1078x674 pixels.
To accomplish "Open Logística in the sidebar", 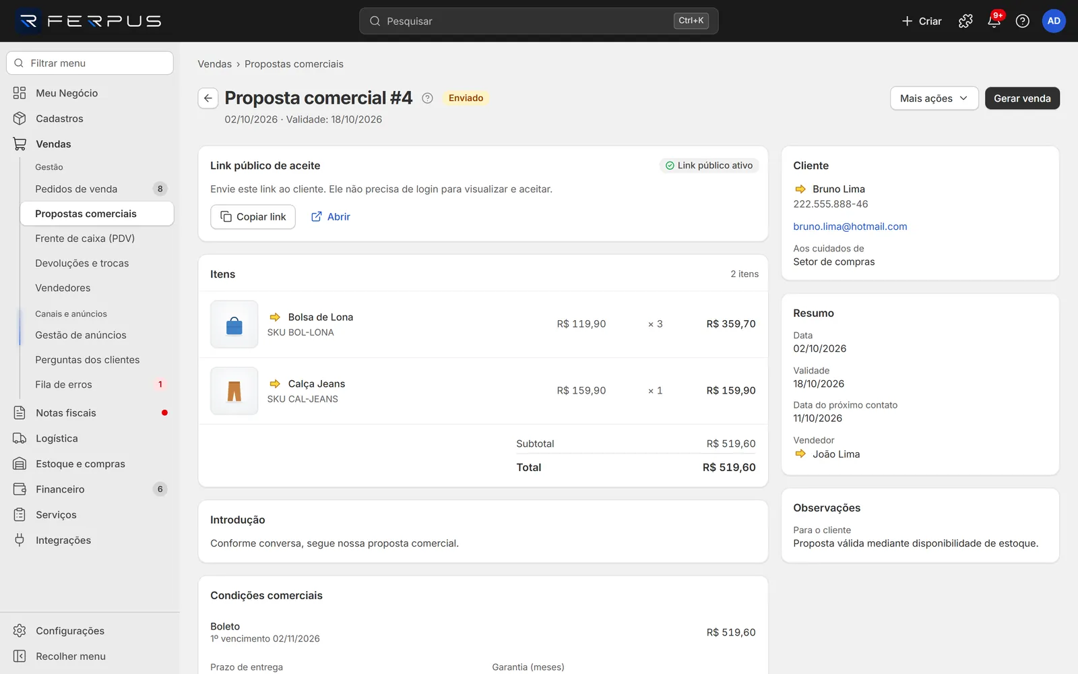I will (x=90, y=439).
